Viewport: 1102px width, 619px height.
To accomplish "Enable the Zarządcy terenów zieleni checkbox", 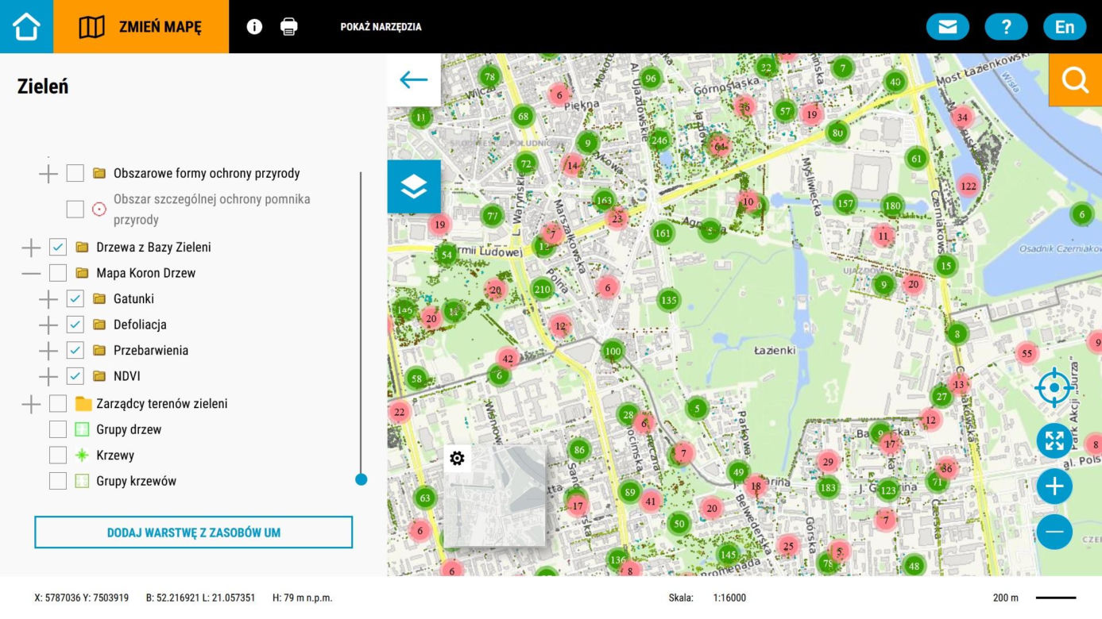I will pos(58,404).
